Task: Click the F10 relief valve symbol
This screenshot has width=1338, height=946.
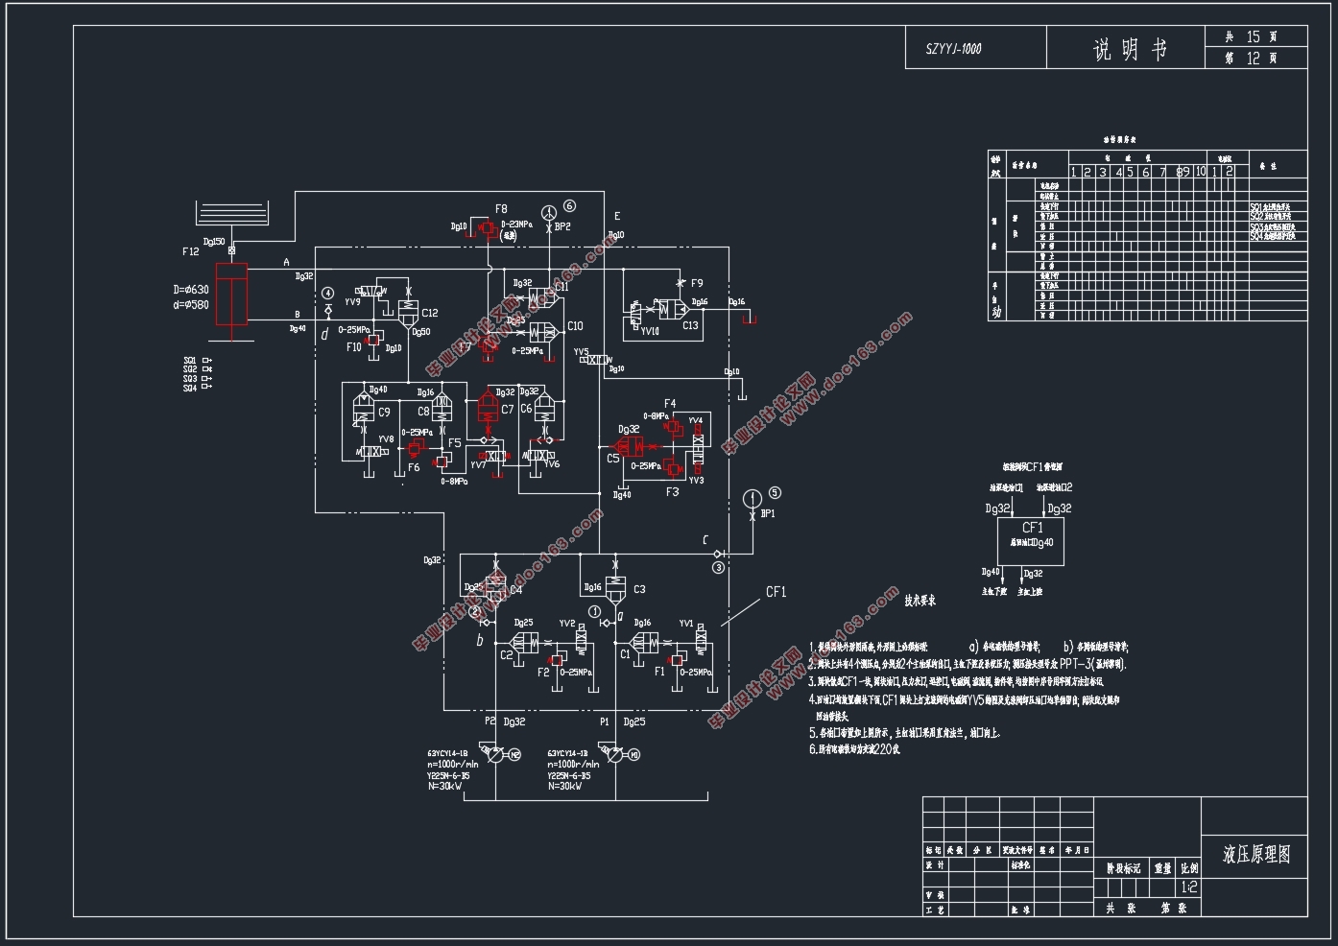Action: pyautogui.click(x=373, y=341)
